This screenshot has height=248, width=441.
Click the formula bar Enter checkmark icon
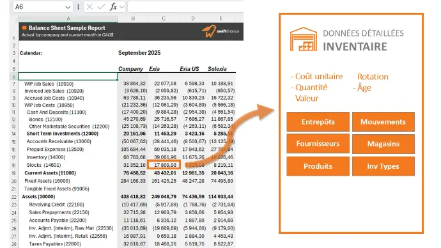click(x=101, y=7)
